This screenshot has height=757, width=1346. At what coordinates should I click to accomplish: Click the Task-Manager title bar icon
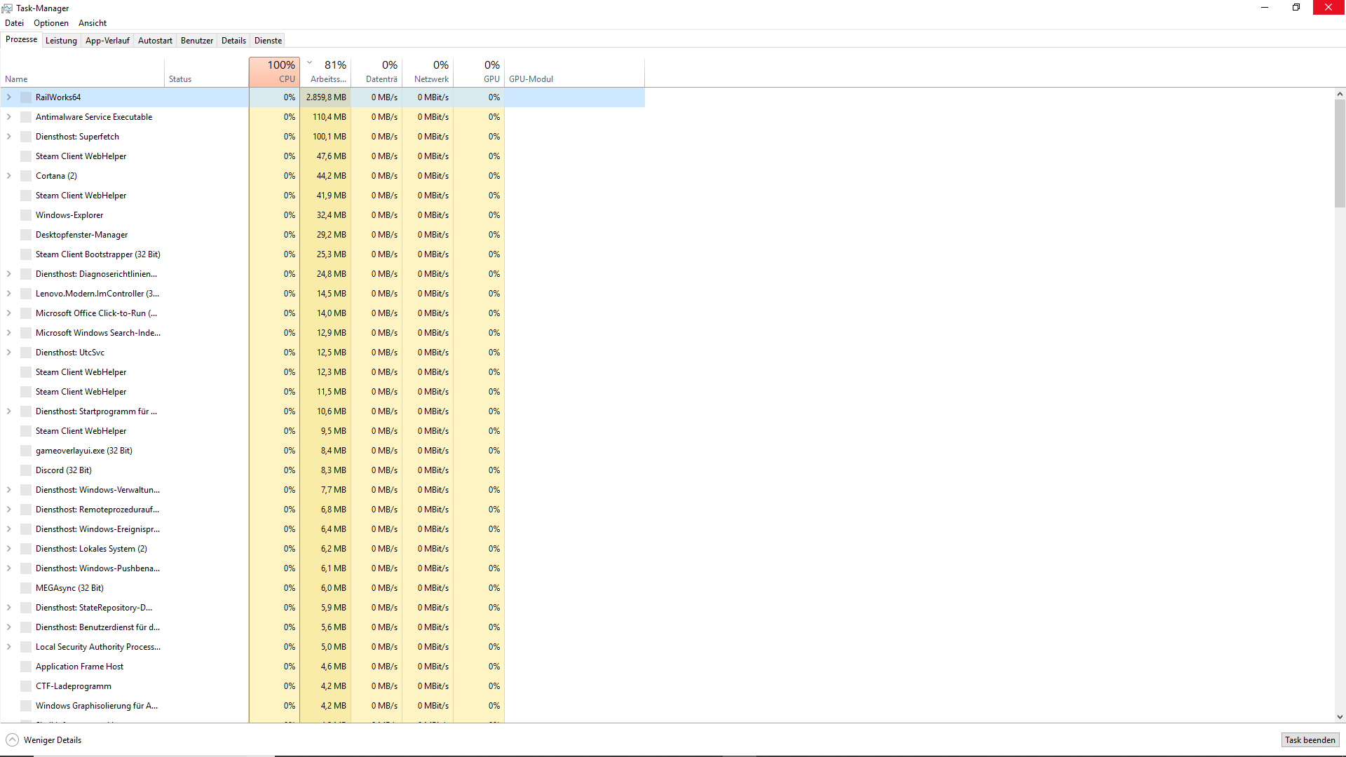(7, 8)
